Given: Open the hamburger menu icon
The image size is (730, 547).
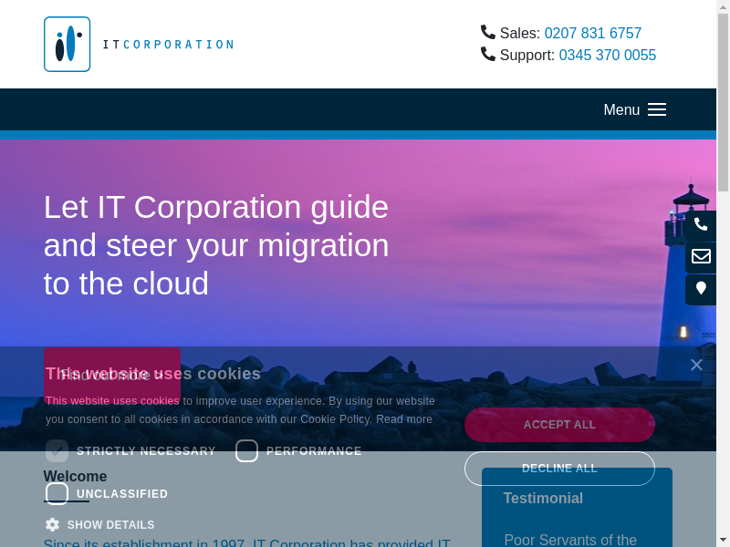Looking at the screenshot, I should point(657,109).
